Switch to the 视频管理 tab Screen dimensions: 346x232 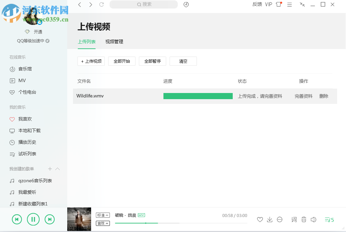[x=114, y=42]
